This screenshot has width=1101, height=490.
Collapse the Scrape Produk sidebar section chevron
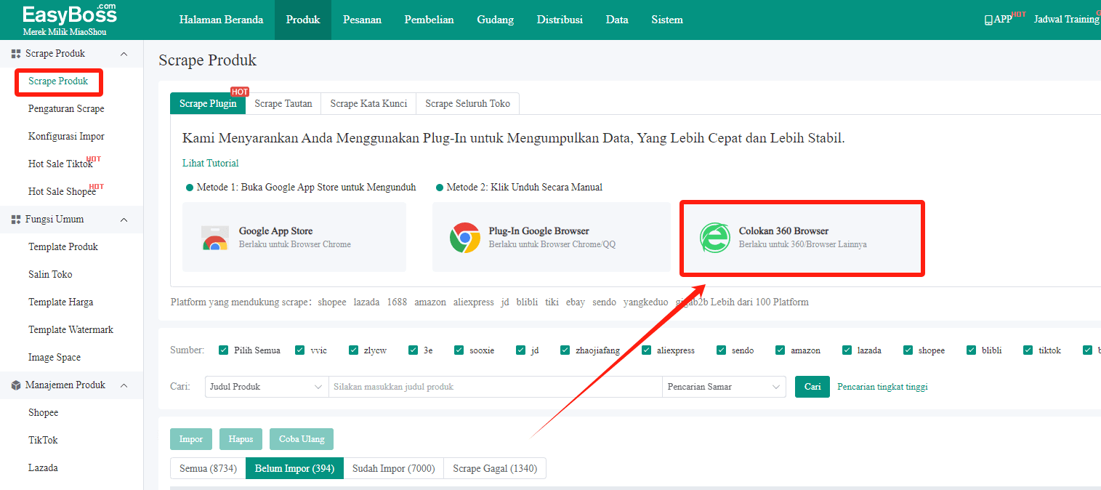pyautogui.click(x=124, y=54)
